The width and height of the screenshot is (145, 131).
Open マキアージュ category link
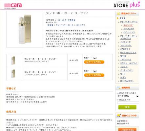126,46
